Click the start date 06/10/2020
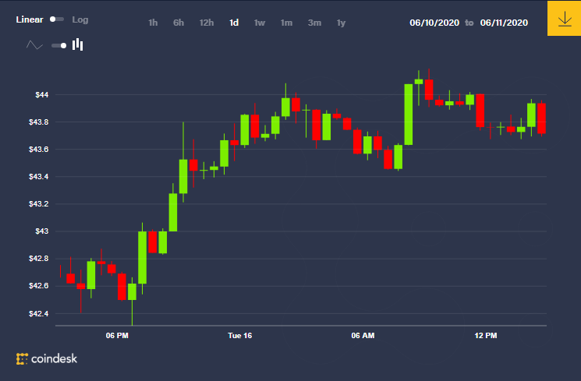Viewport: 581px width, 381px height. (x=434, y=23)
